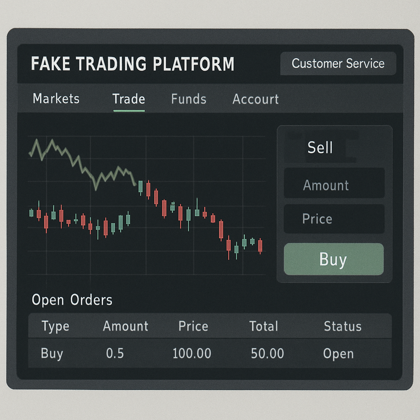Sort by Amount column header in Open Orders
Viewport: 420px width, 420px height.
126,326
